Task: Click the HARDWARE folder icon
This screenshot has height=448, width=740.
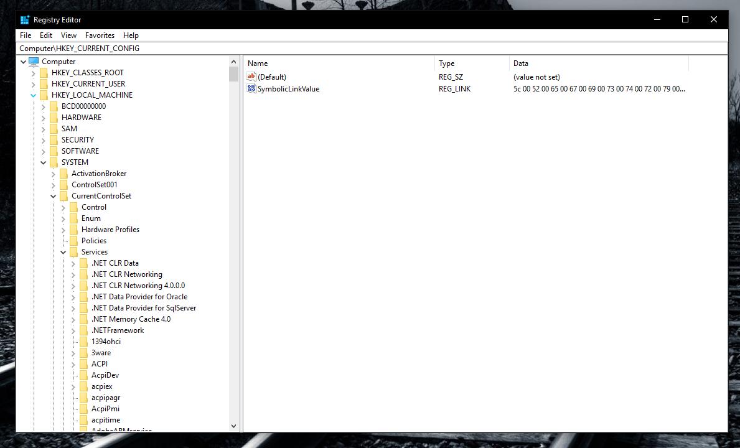Action: coord(54,118)
